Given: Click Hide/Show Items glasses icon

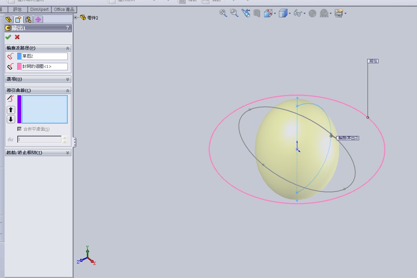Looking at the screenshot, I should [x=298, y=13].
